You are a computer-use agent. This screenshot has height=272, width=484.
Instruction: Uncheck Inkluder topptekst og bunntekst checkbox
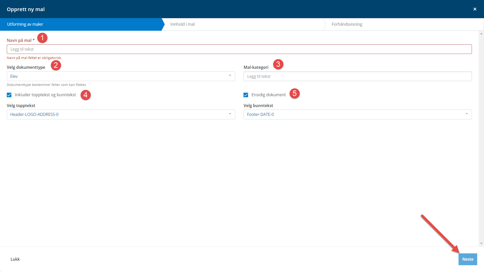point(9,95)
